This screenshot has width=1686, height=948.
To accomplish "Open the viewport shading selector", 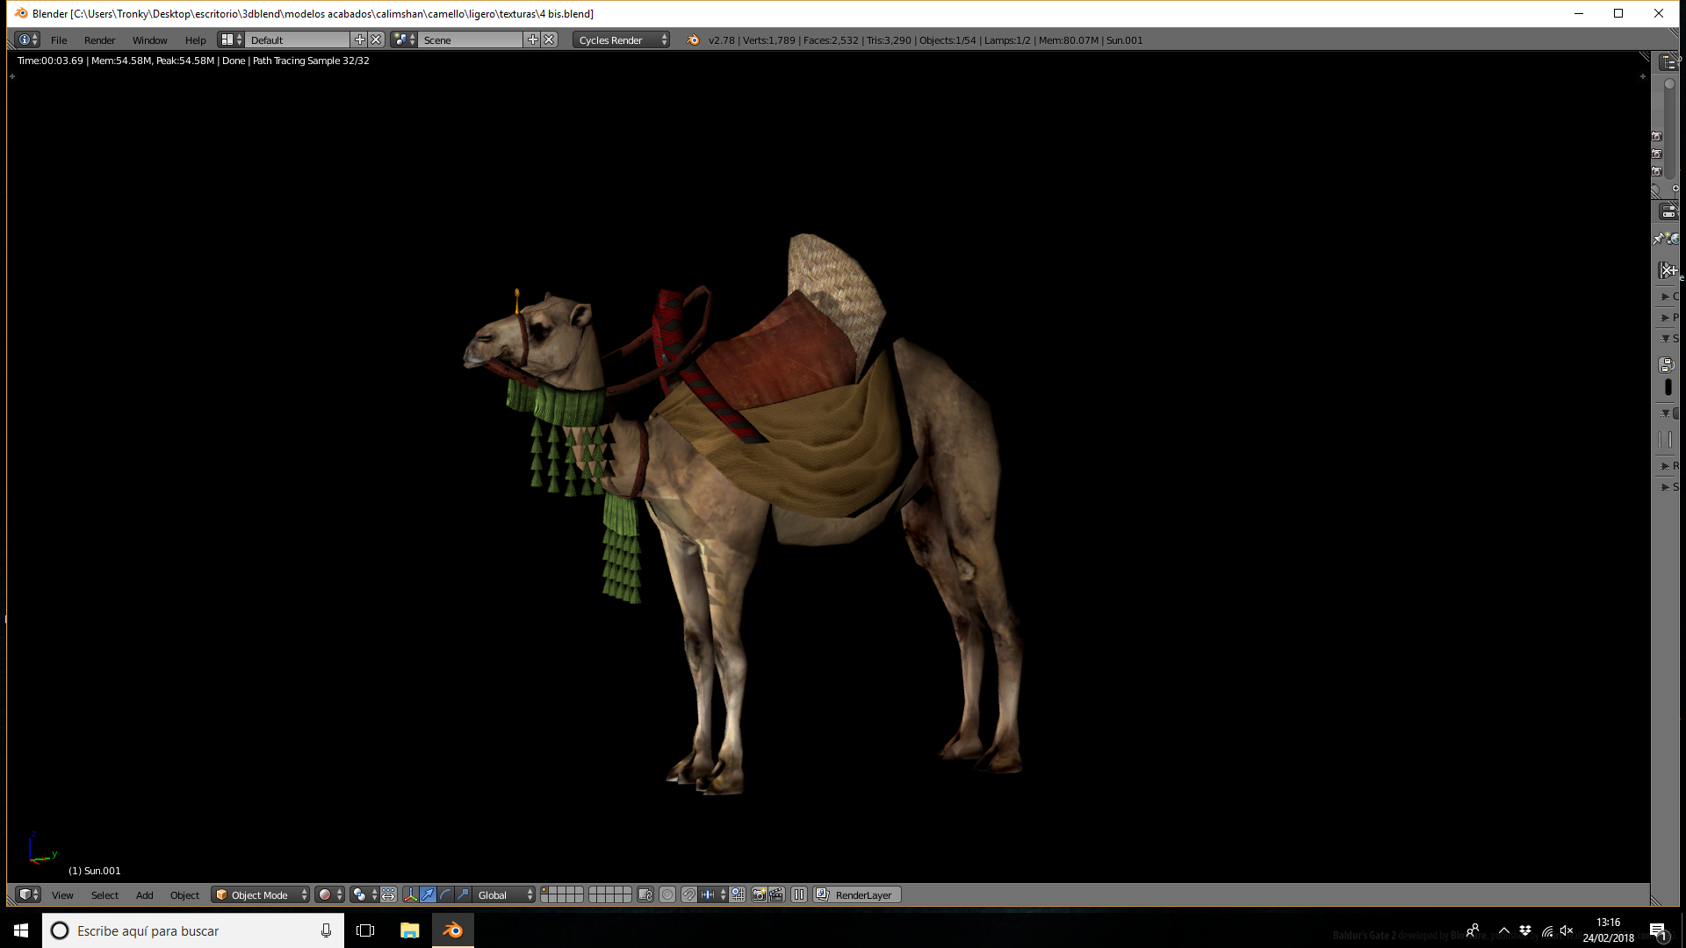I will pos(329,894).
